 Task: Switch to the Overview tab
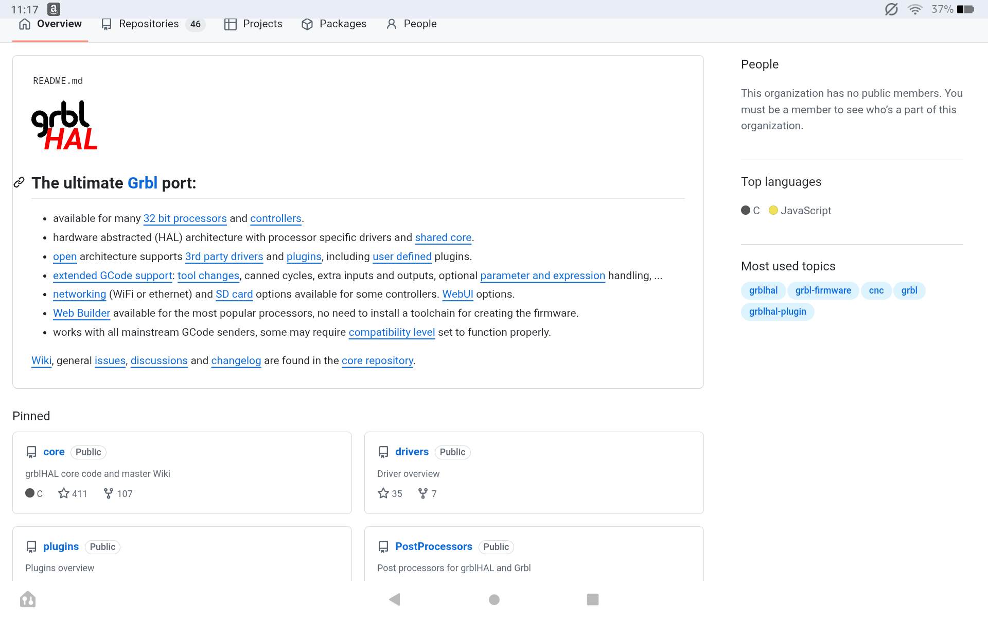tap(59, 24)
